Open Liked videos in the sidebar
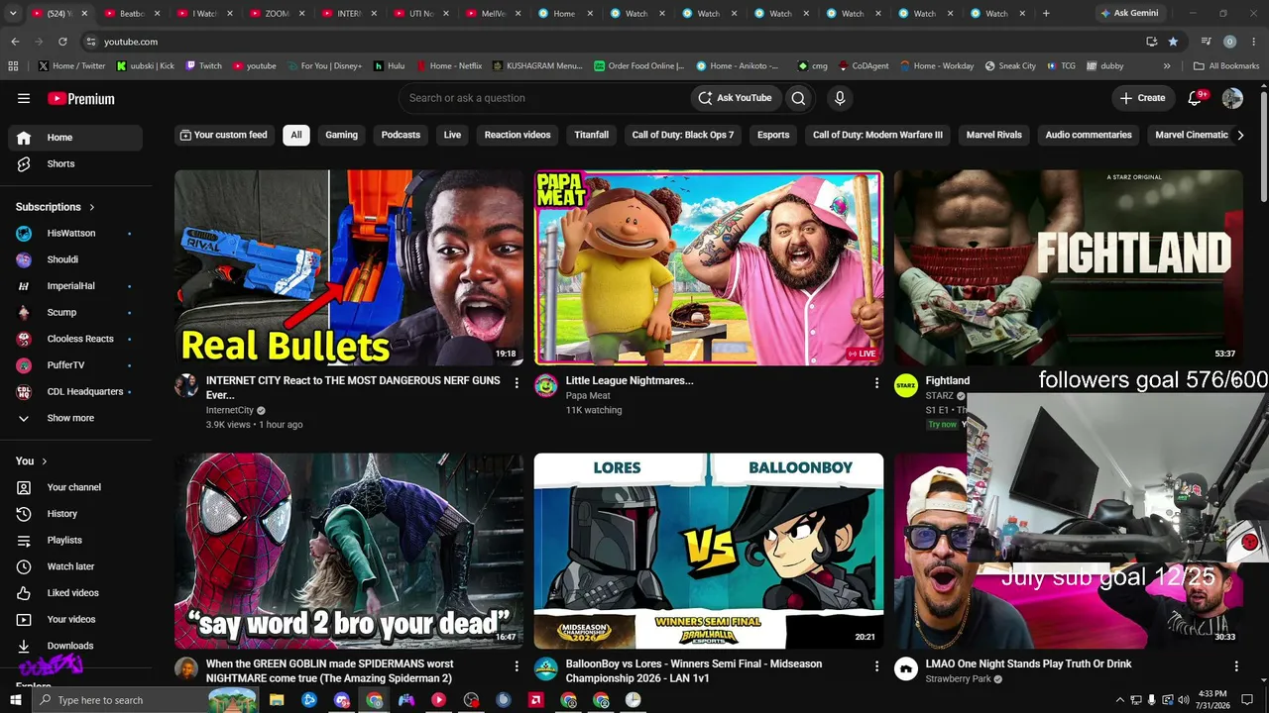The width and height of the screenshot is (1269, 713). pyautogui.click(x=75, y=593)
